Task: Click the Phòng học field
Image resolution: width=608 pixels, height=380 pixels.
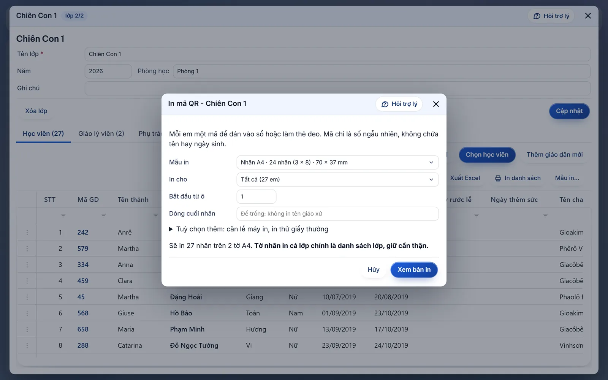Action: click(382, 71)
